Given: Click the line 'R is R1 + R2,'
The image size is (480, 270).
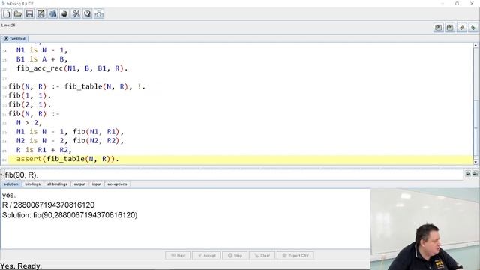Looking at the screenshot, I should click(x=43, y=150).
